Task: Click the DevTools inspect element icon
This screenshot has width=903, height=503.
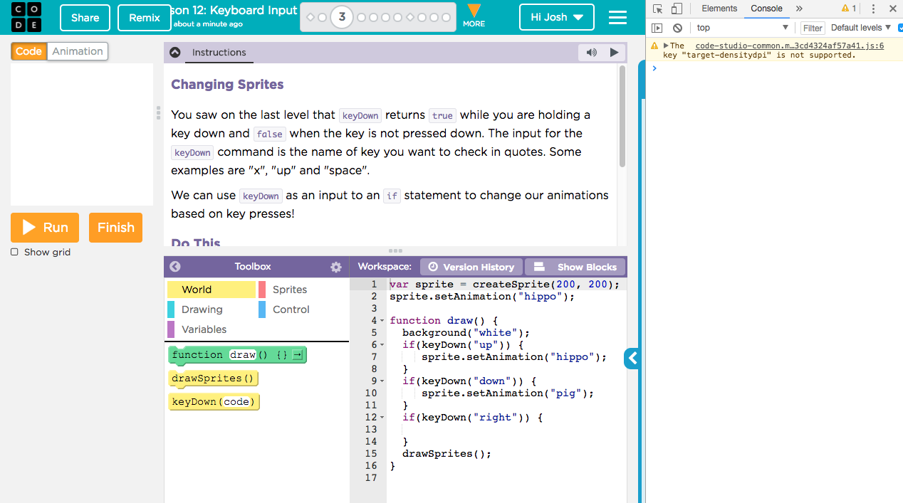Action: coord(657,9)
